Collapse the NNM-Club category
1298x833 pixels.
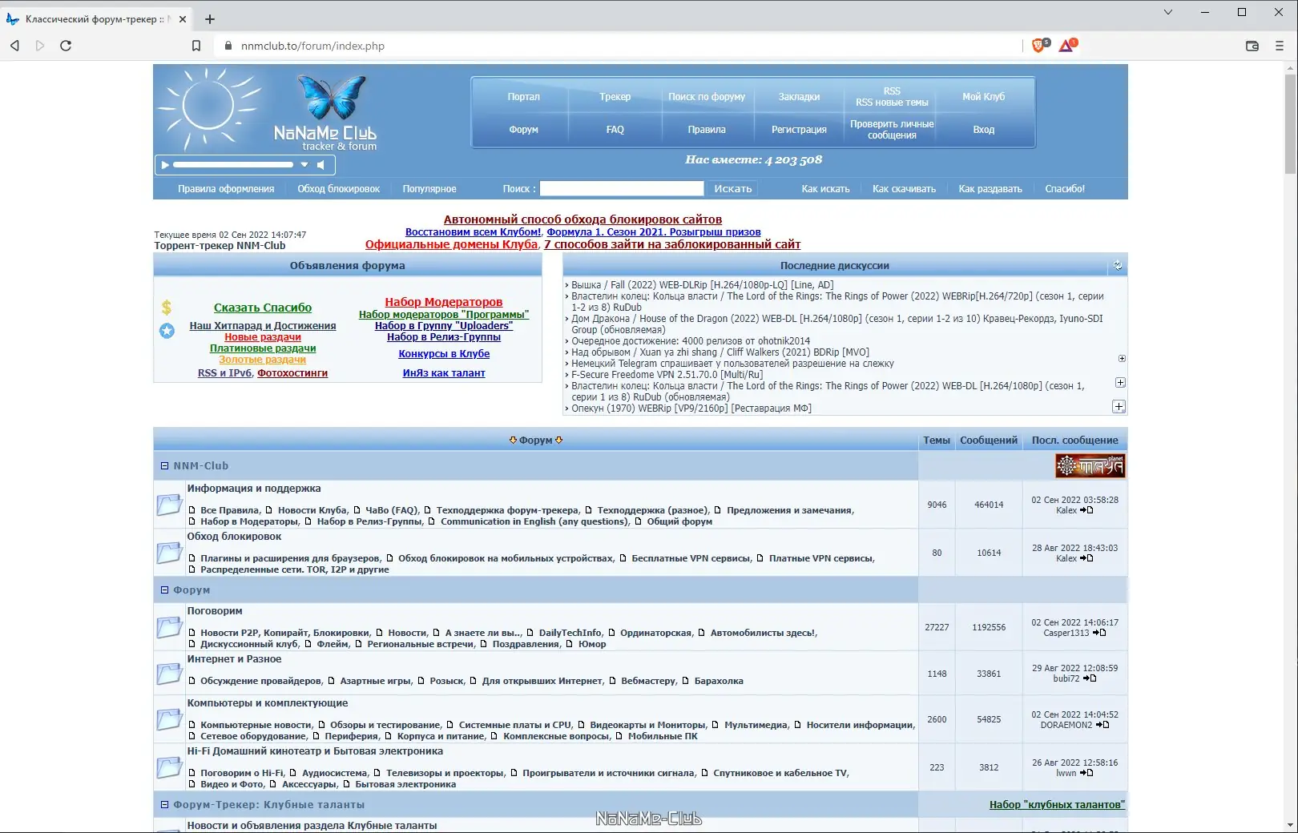164,465
